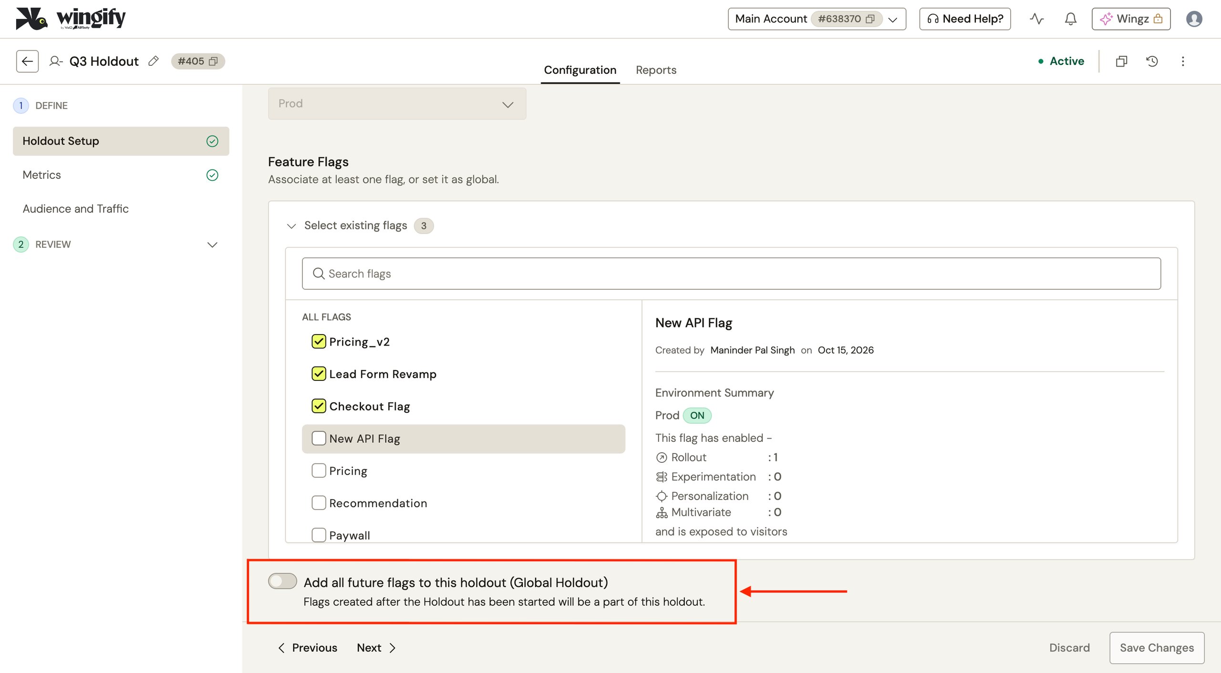1221x673 pixels.
Task: Copy the holdout ID #405
Action: pos(213,61)
